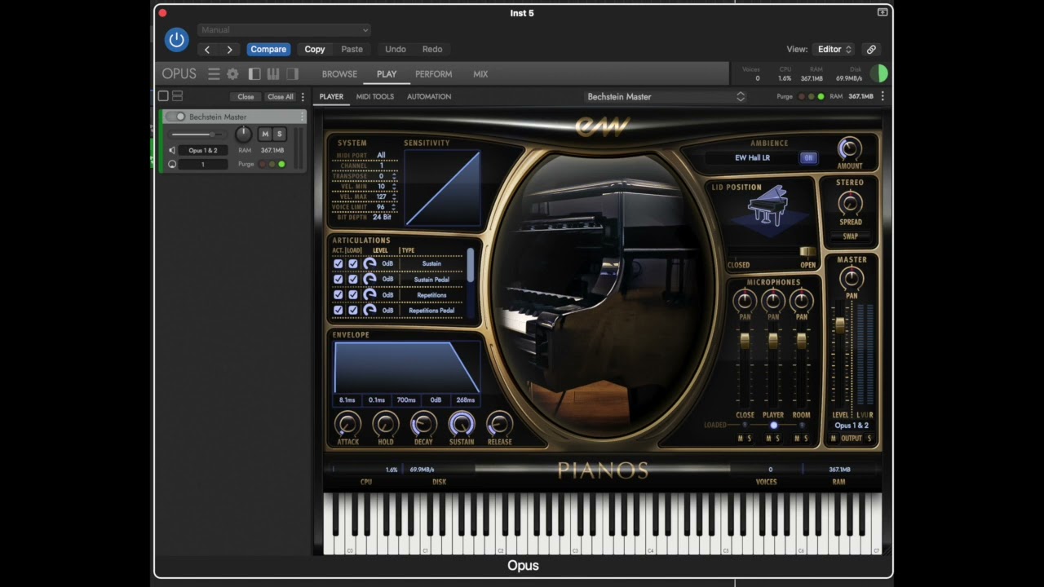
Task: Toggle the left sidebar panel icon
Action: tap(254, 74)
